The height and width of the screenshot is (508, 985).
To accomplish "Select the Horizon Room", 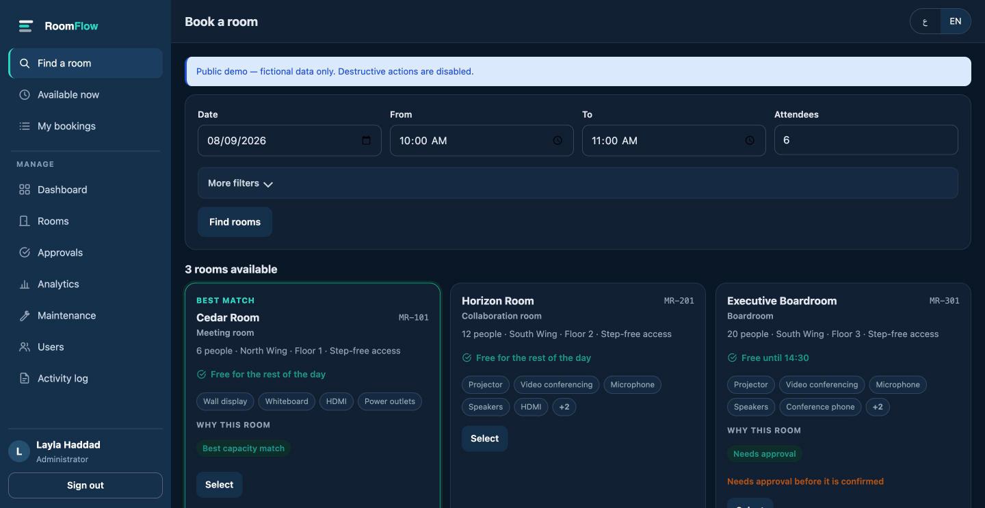I will [485, 439].
